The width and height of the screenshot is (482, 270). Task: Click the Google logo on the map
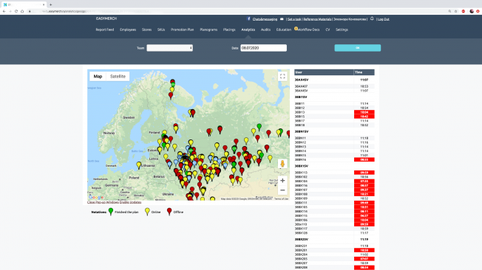(x=96, y=197)
